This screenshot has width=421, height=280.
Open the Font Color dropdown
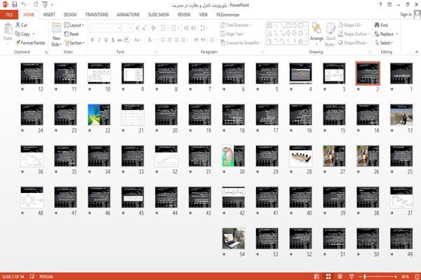155,40
